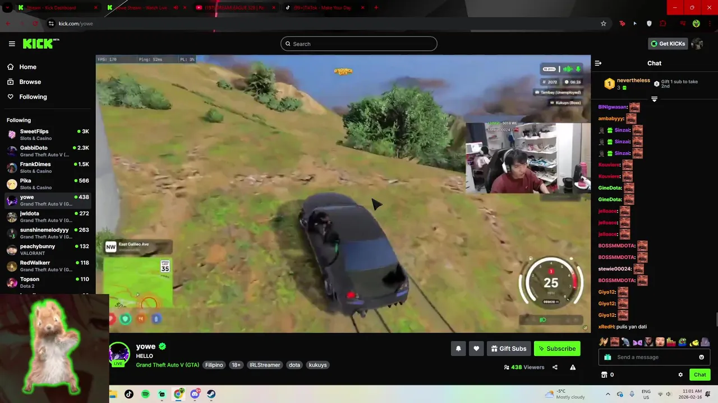Select sunshinemelodyyy channel in Following
This screenshot has width=718, height=403.
click(x=48, y=233)
